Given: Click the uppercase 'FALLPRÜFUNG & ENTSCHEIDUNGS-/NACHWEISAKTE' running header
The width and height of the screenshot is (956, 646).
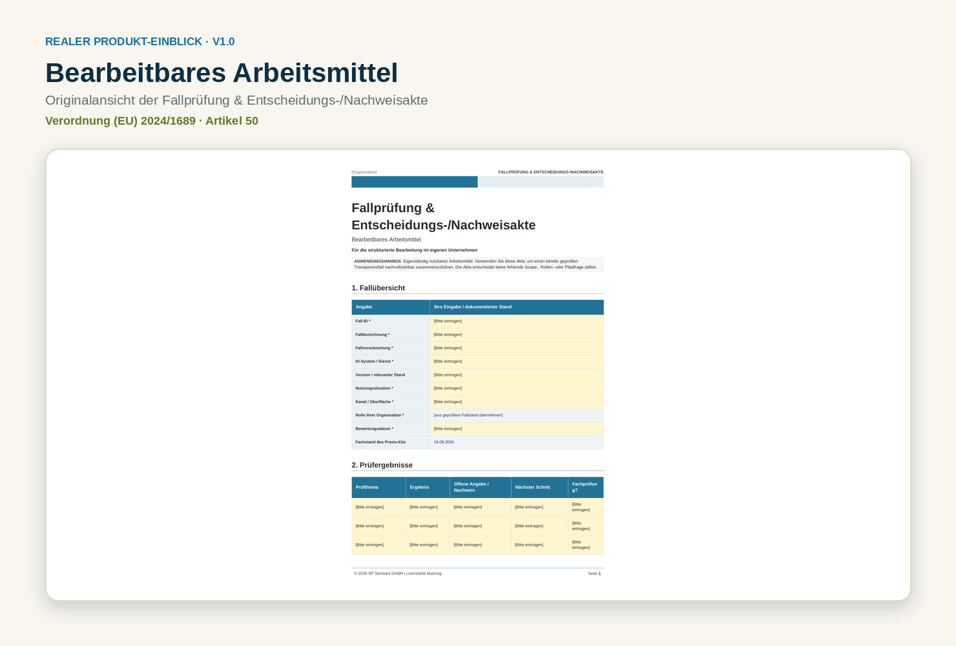Looking at the screenshot, I should pyautogui.click(x=551, y=172).
